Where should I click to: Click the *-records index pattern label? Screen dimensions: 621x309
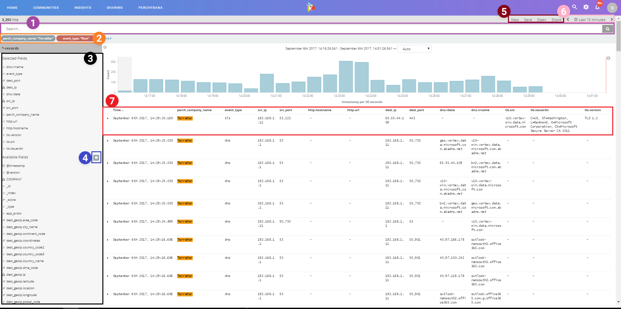coord(10,48)
